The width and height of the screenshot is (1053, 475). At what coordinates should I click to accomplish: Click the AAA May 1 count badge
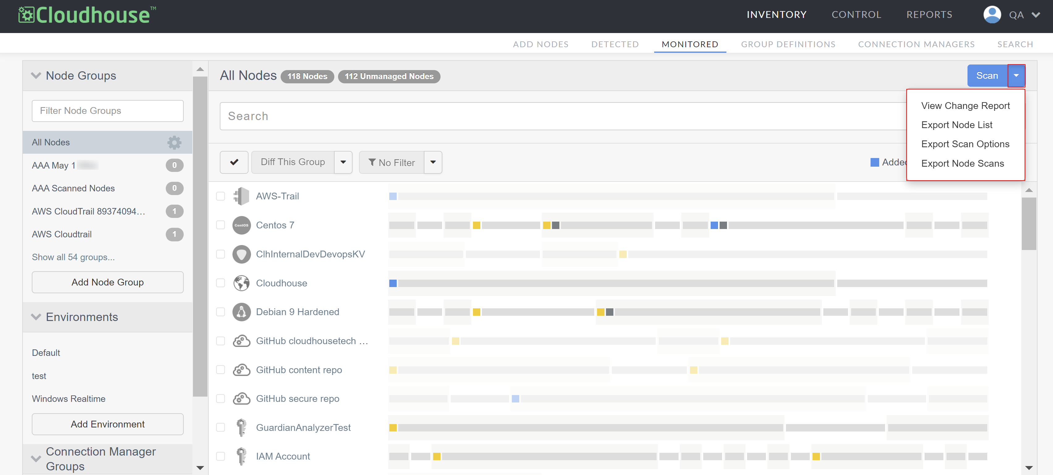click(x=174, y=165)
